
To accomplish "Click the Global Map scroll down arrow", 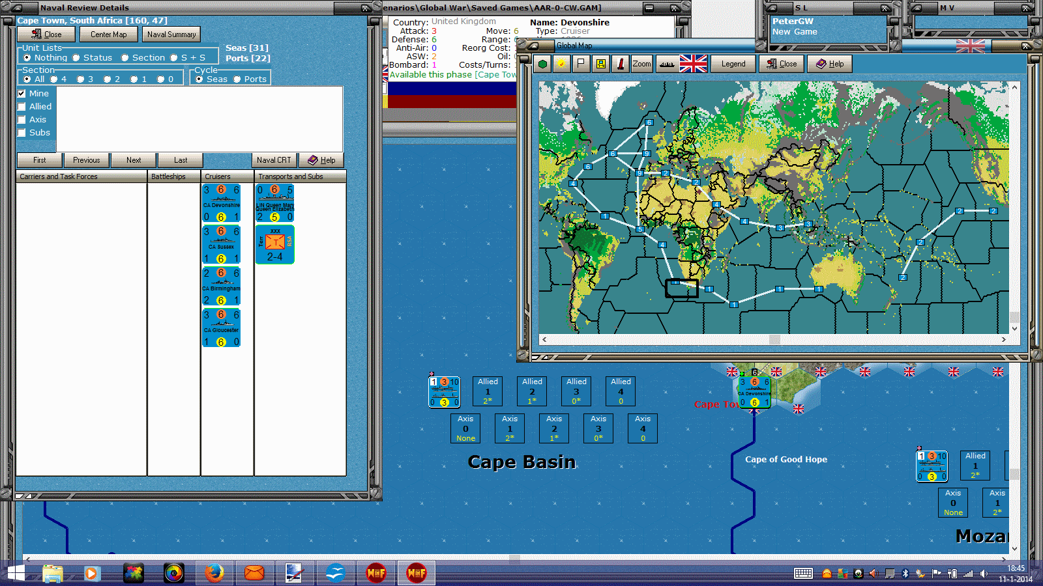I will pyautogui.click(x=1014, y=329).
